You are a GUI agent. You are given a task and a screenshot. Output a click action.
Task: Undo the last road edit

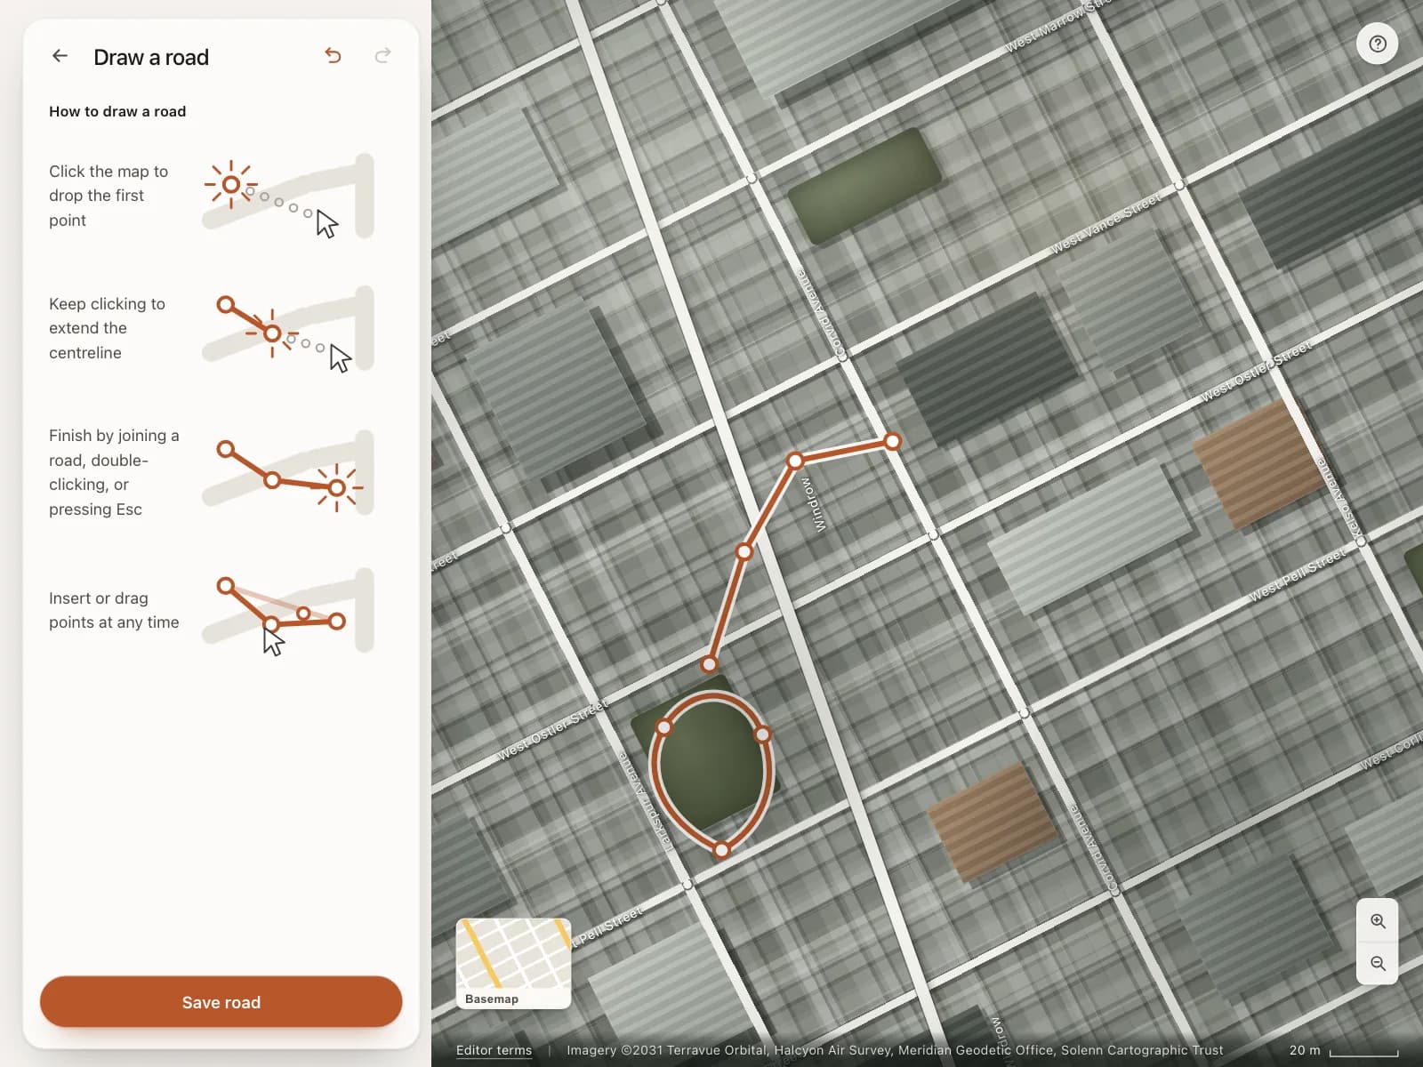[334, 56]
